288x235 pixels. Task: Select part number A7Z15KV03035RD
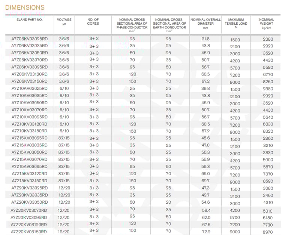click(30, 145)
